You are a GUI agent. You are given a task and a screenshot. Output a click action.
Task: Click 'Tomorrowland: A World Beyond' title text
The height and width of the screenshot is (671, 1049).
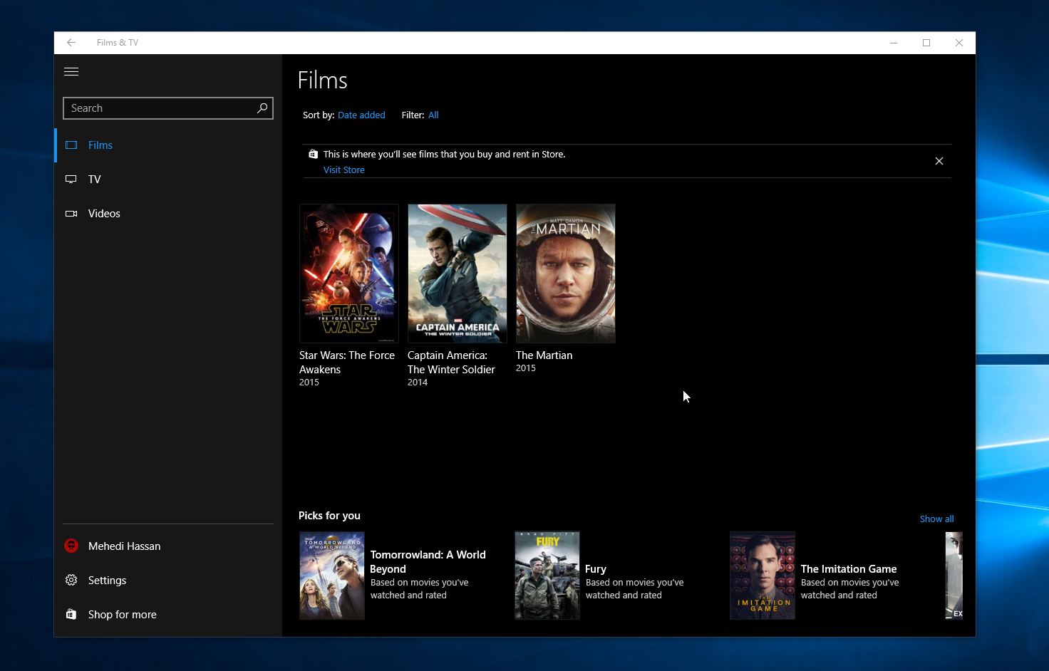tap(428, 561)
